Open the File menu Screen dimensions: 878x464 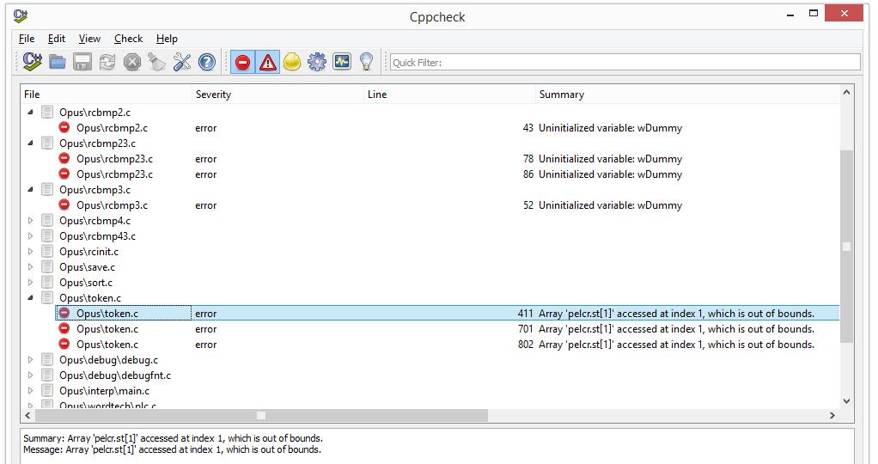click(x=27, y=39)
